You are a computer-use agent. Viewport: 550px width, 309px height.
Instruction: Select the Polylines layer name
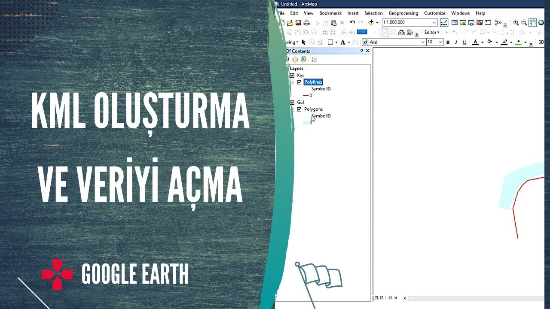pos(313,82)
